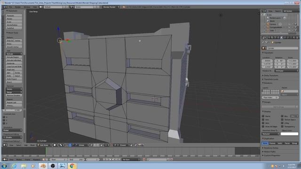Enable the Y constraint axis checkbox
Screen dimensions: 301x169
point(4,120)
